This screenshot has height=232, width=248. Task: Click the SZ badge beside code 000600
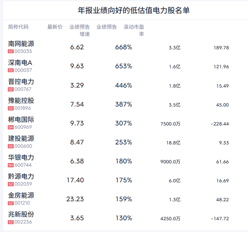coord(11,146)
